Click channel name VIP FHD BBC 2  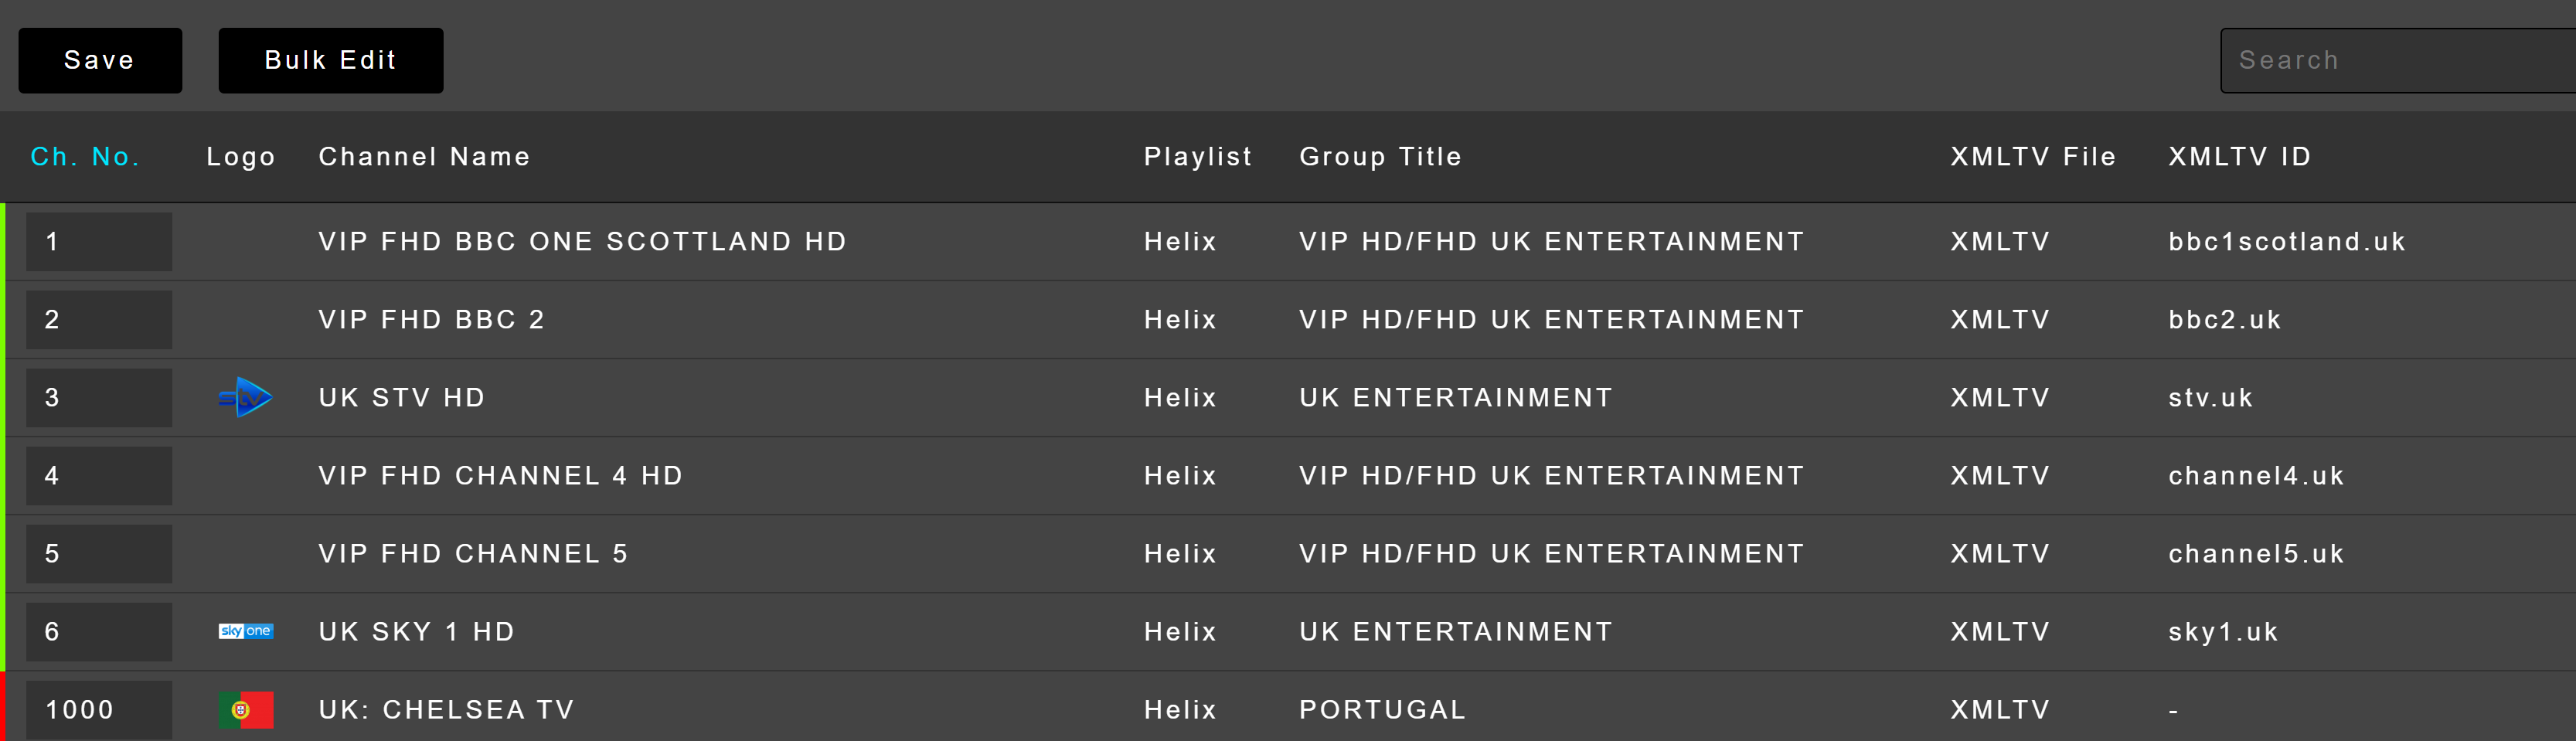click(x=431, y=320)
